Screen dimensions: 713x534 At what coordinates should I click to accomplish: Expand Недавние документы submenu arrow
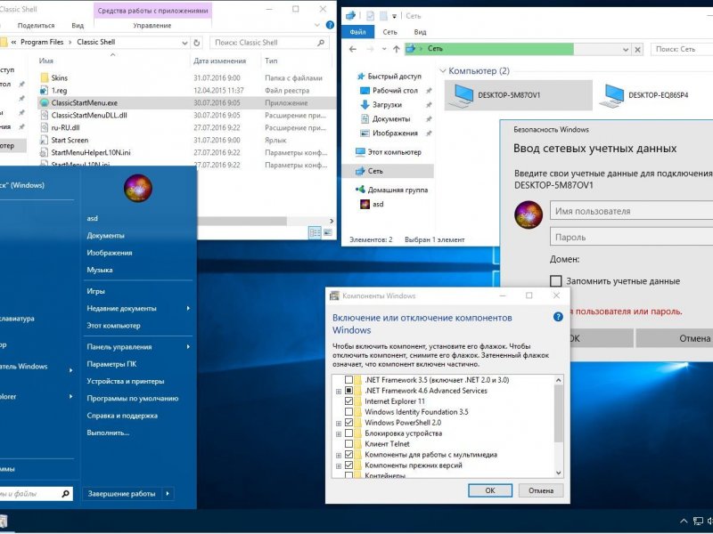[x=188, y=308]
